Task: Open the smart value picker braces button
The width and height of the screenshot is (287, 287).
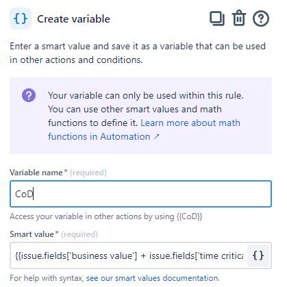Action: click(x=258, y=255)
